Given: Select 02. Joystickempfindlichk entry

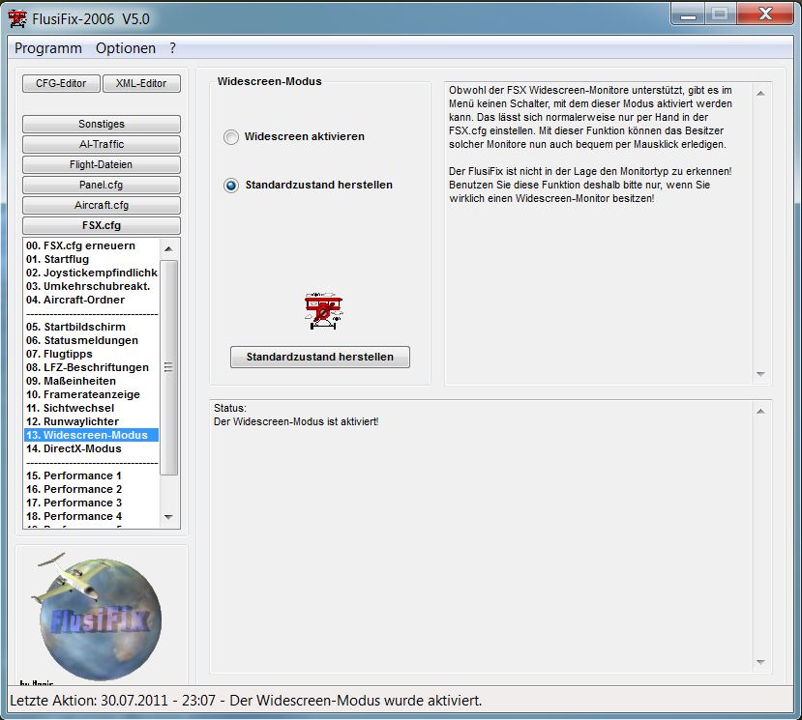Looking at the screenshot, I should click(x=92, y=273).
